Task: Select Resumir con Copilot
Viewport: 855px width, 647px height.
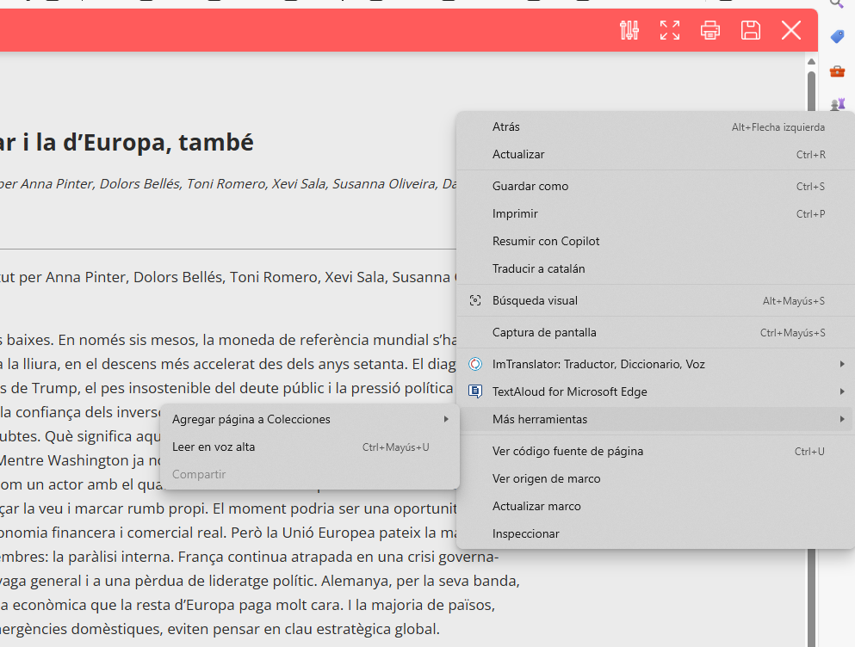Action: pos(546,241)
